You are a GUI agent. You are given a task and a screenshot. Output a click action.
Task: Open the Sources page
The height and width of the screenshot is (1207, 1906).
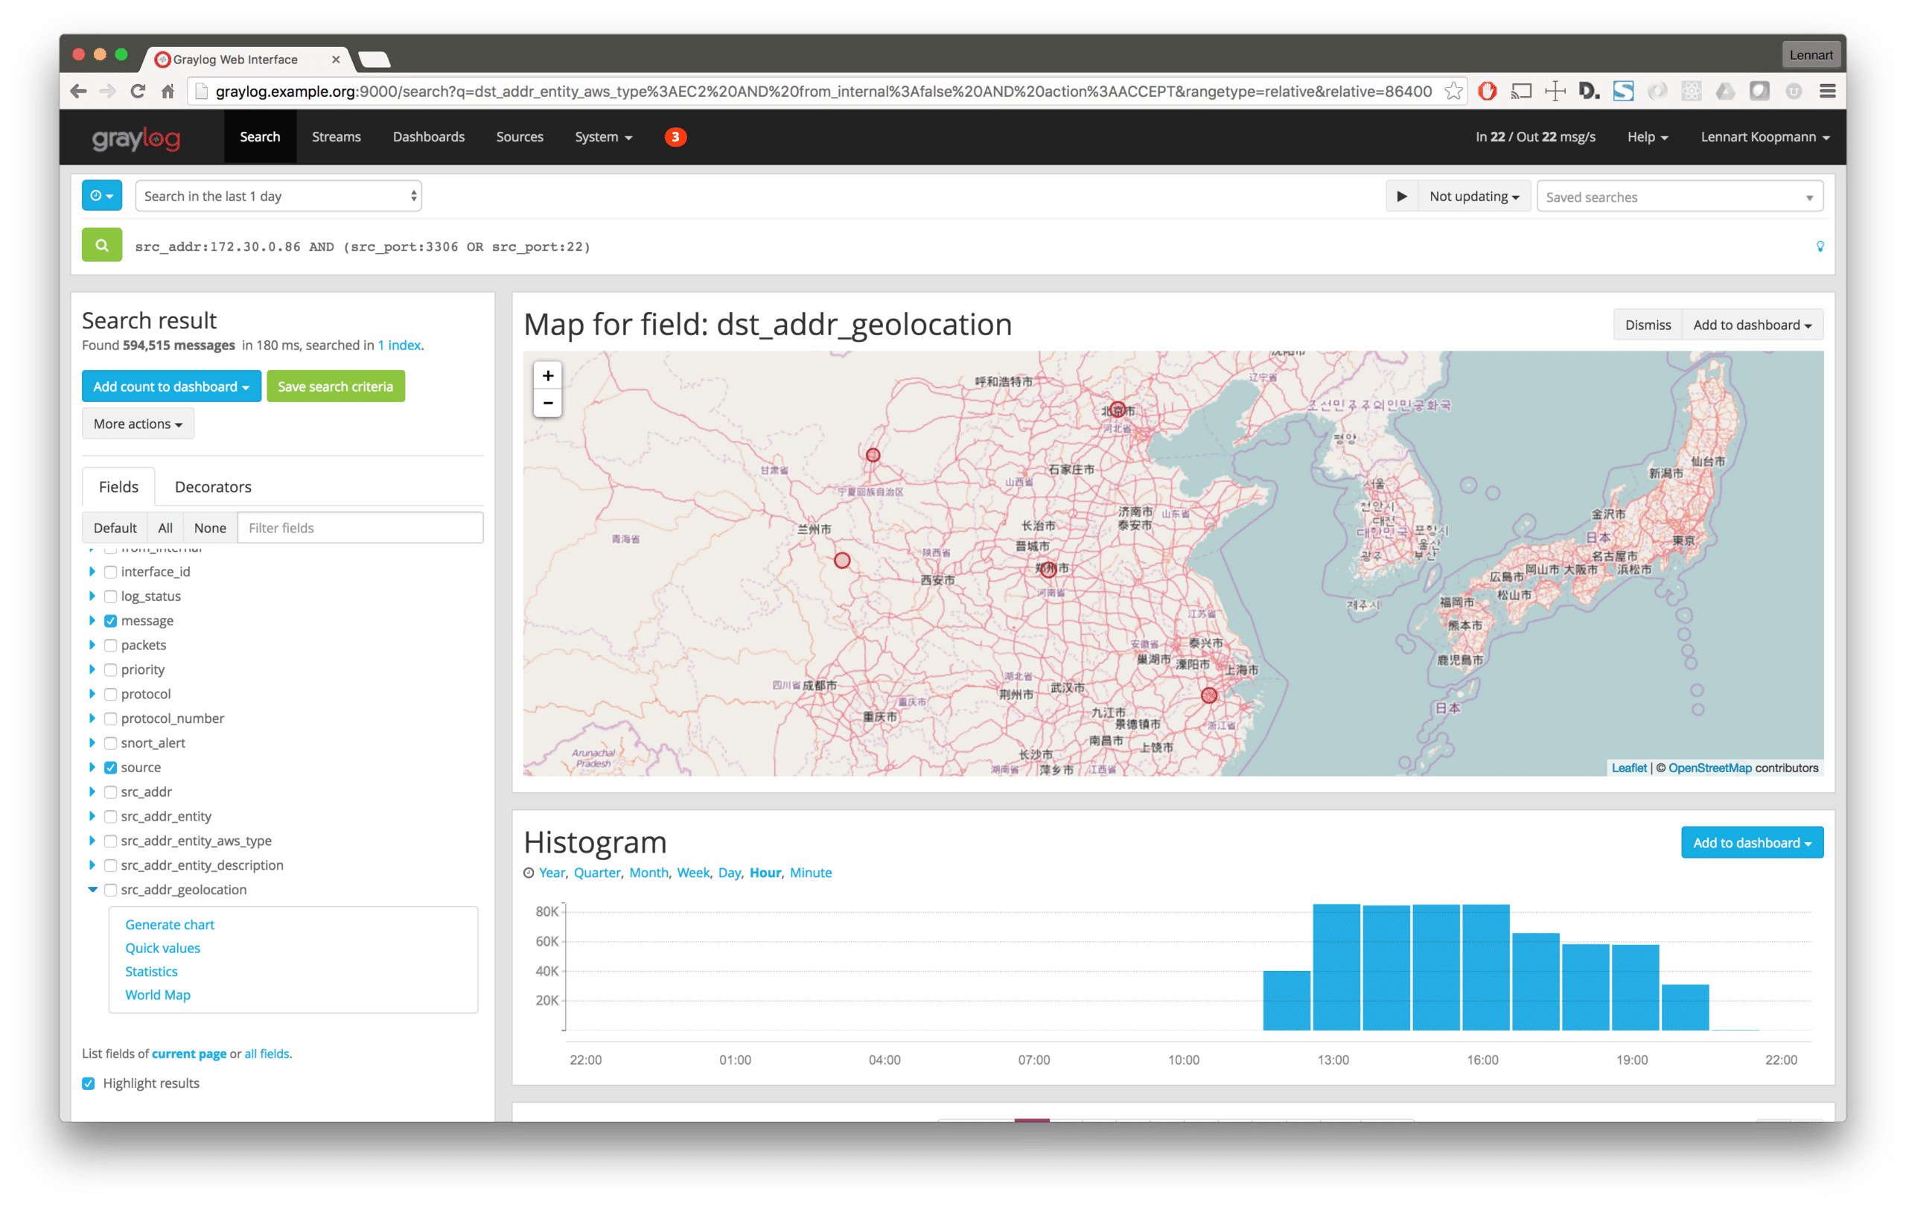pos(519,137)
